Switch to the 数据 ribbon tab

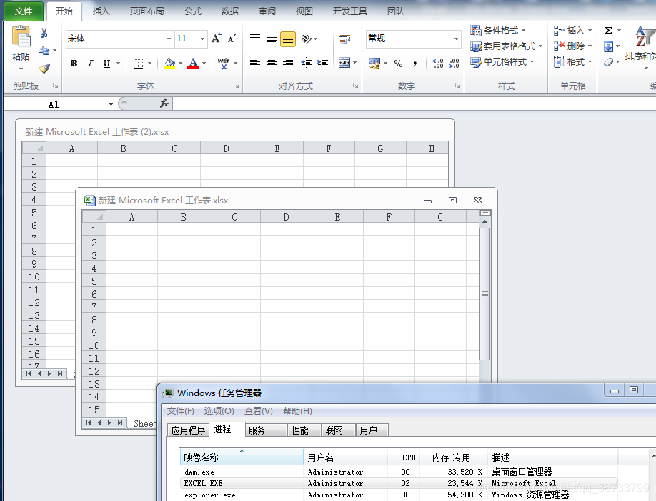pyautogui.click(x=230, y=11)
